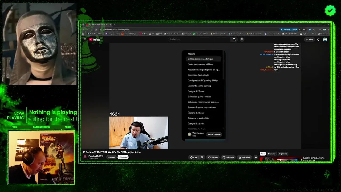Image resolution: width=341 pixels, height=192 pixels.
Task: Open the browser home page
Action: 96,29
